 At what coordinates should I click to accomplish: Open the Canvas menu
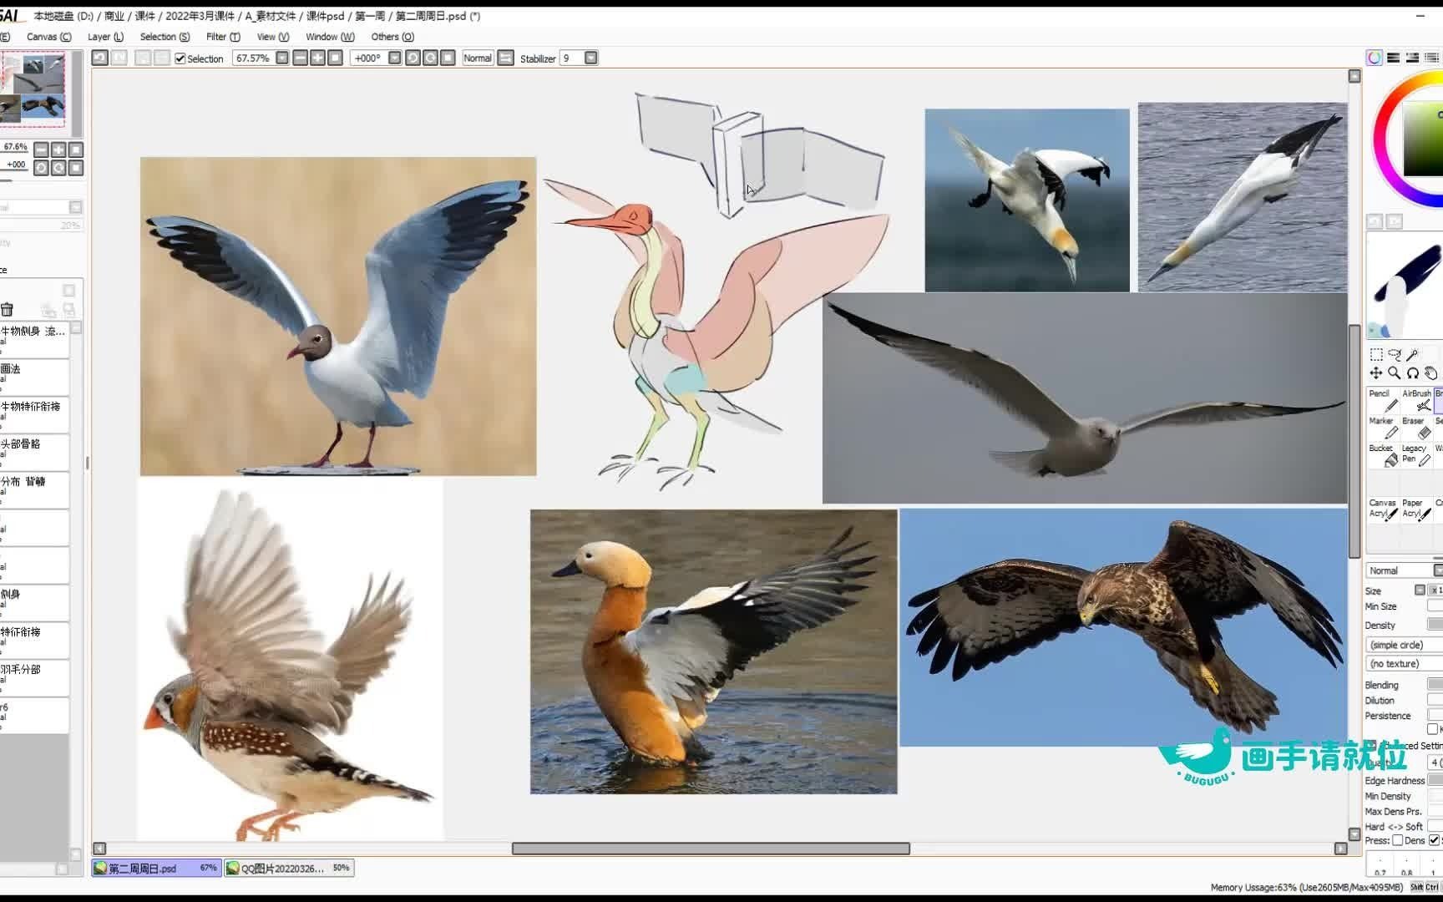48,37
